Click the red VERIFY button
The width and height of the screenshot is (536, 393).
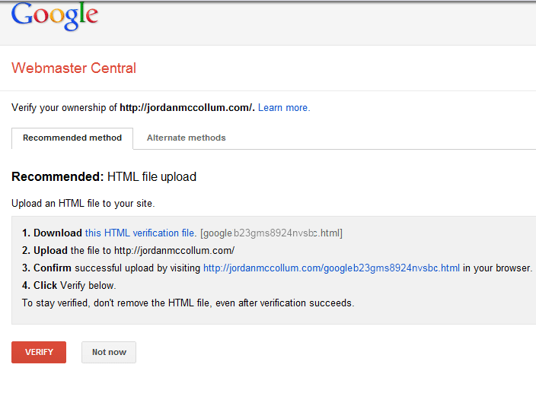(39, 352)
